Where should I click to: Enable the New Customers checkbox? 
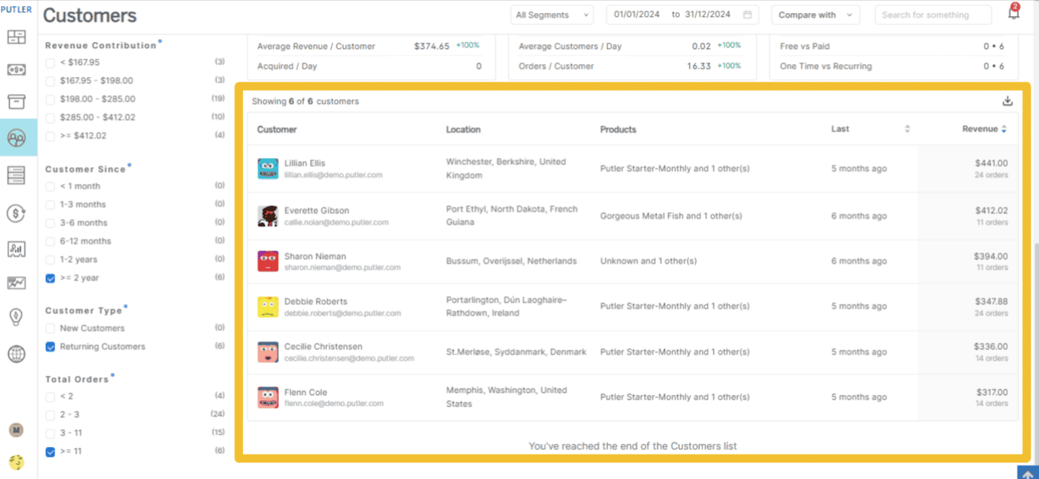[x=50, y=328]
